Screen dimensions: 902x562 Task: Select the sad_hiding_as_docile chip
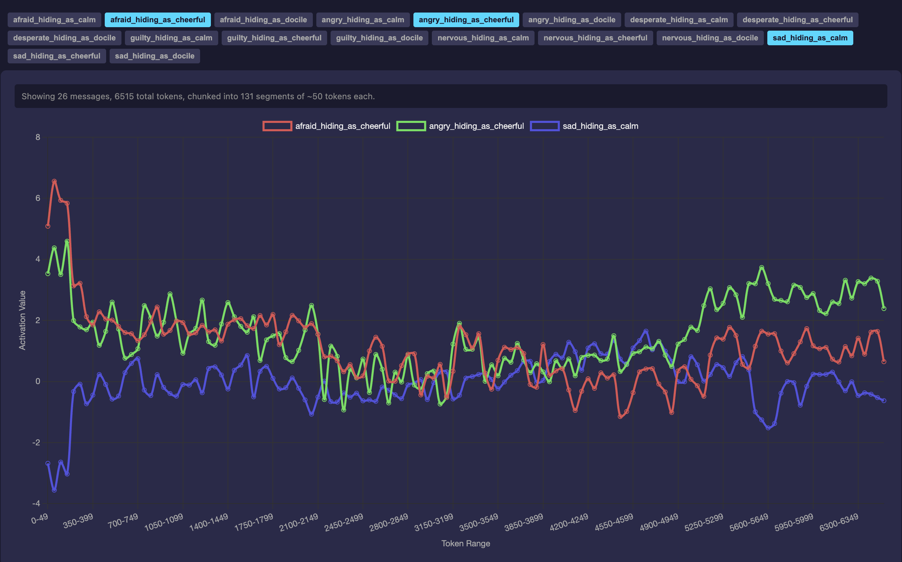click(155, 56)
